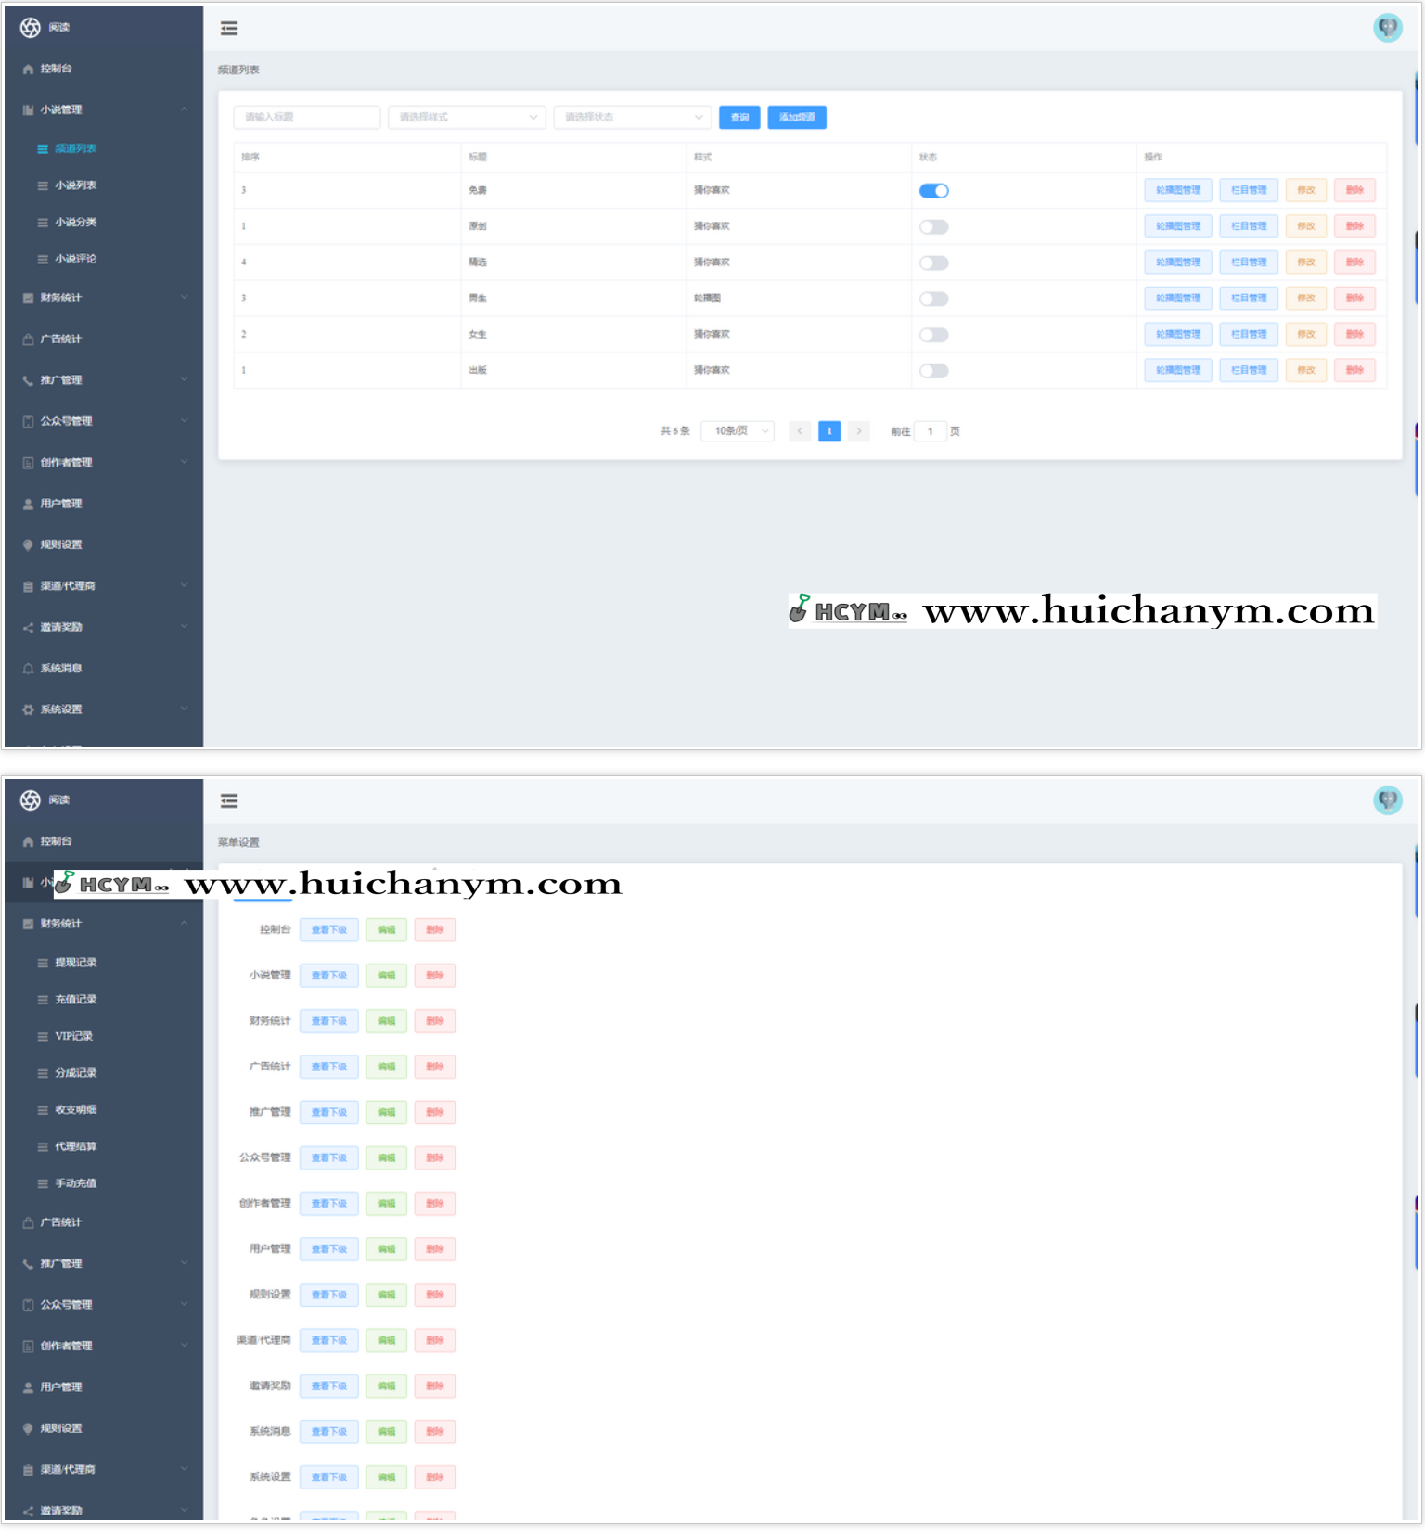This screenshot has width=1425, height=1534.
Task: Open the 10条/页 page size dropdown
Action: (738, 431)
